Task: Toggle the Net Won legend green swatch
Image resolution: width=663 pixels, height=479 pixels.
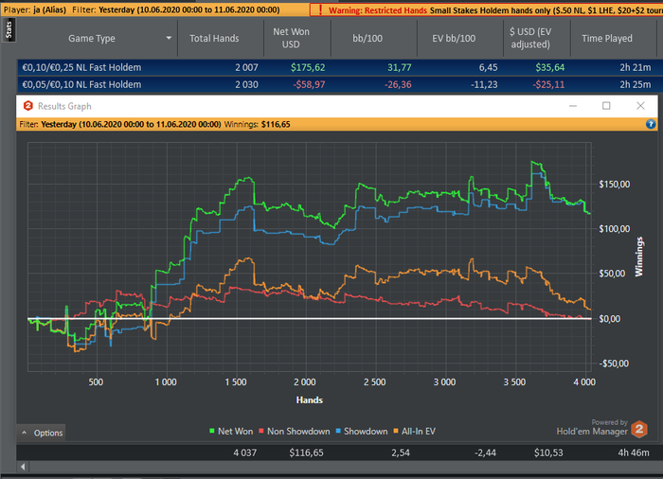Action: 212,431
